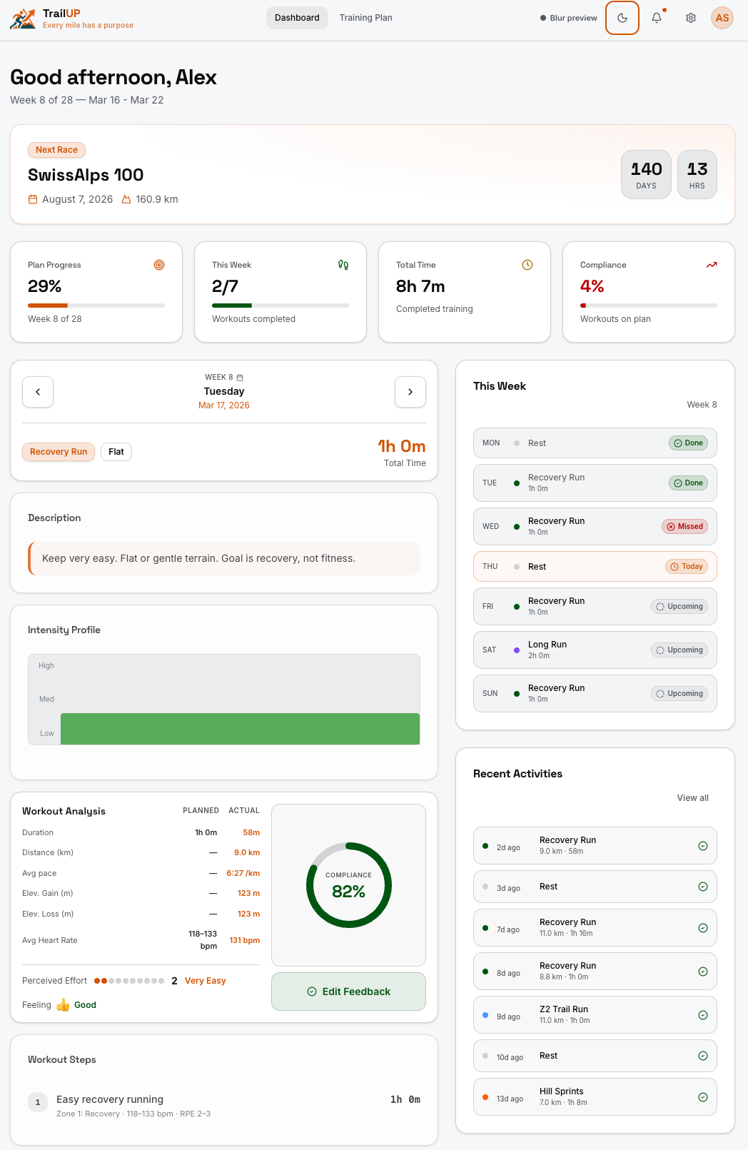Toggle dark mode with the moon icon
This screenshot has height=1150, width=748.
click(622, 18)
